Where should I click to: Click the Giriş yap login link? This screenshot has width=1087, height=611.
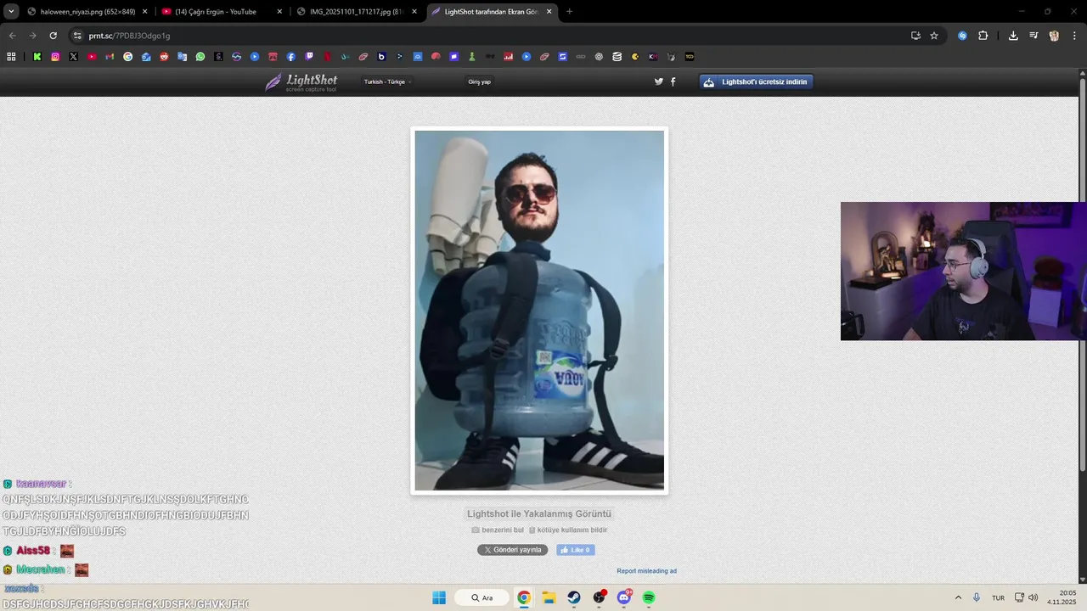click(479, 81)
